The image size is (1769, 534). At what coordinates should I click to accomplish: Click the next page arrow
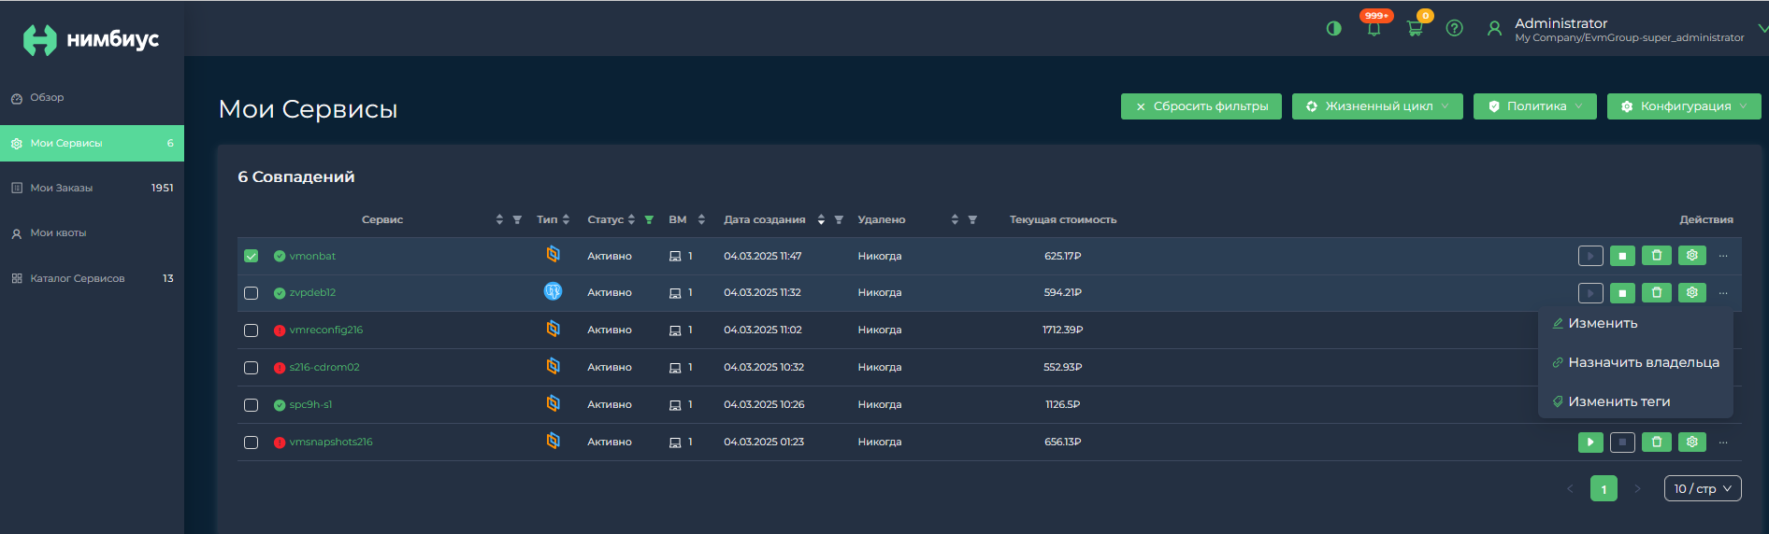click(1637, 488)
